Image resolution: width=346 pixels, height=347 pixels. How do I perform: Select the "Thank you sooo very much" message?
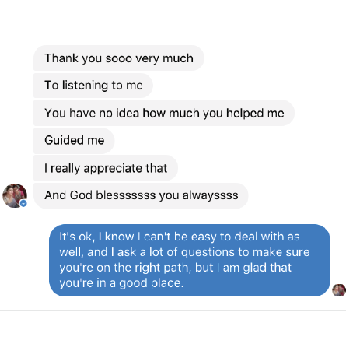tap(119, 58)
